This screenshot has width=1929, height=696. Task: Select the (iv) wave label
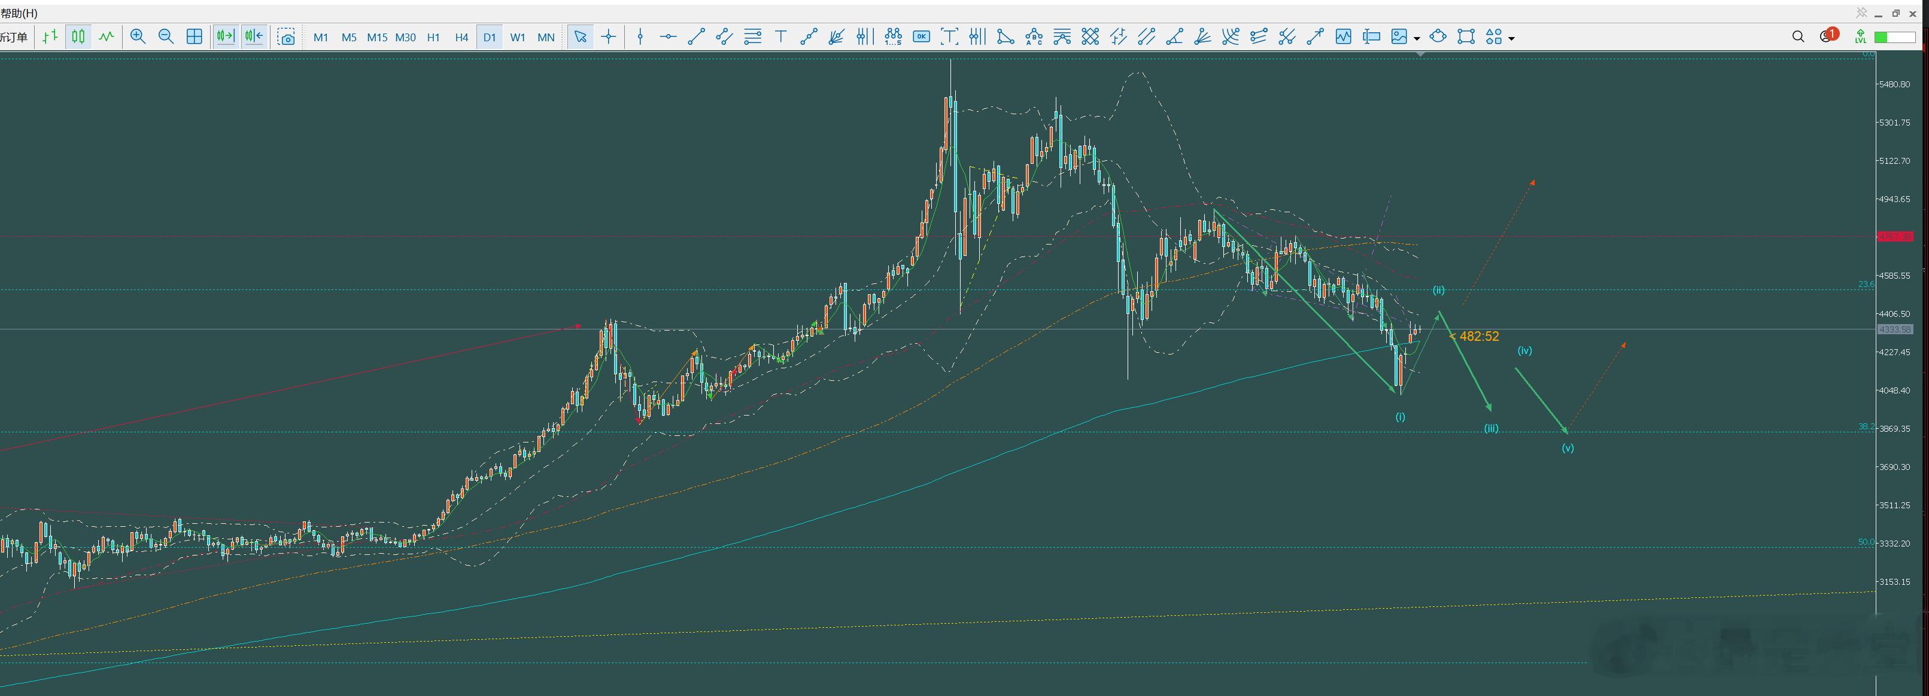pyautogui.click(x=1524, y=350)
